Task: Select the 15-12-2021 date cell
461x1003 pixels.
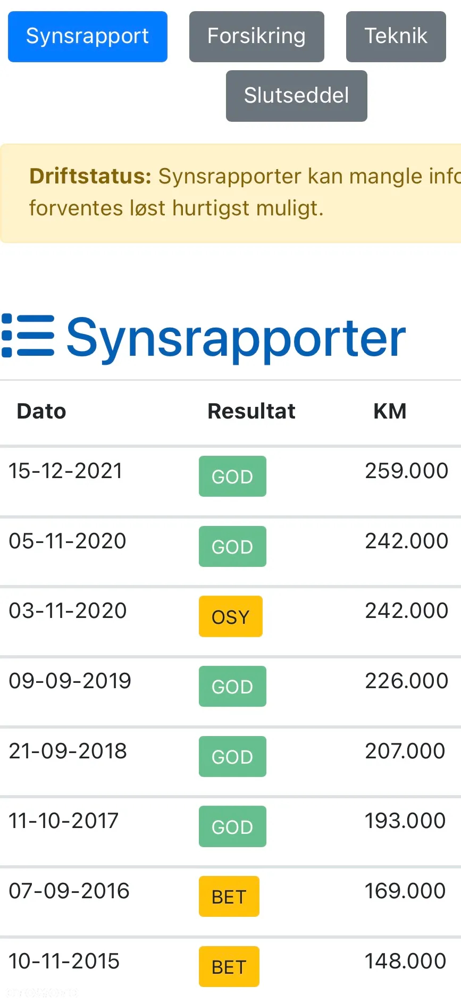Action: tap(66, 471)
